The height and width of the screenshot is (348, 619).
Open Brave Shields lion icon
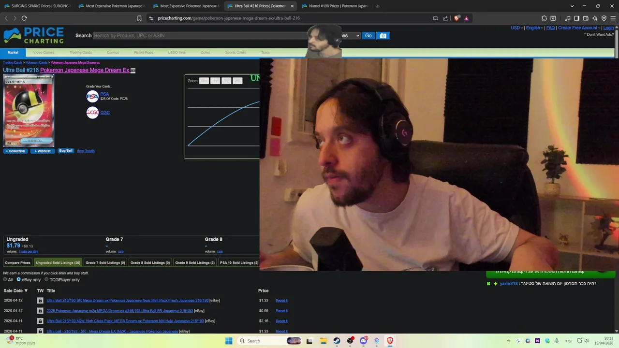pos(457,18)
